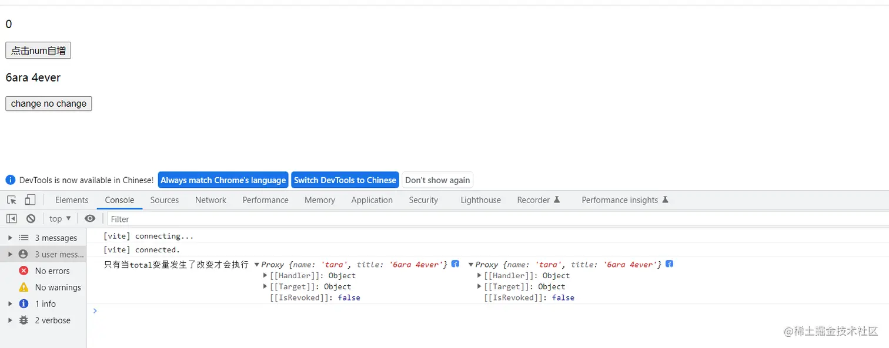Click the yellow No warnings icon
The height and width of the screenshot is (348, 889).
24,287
